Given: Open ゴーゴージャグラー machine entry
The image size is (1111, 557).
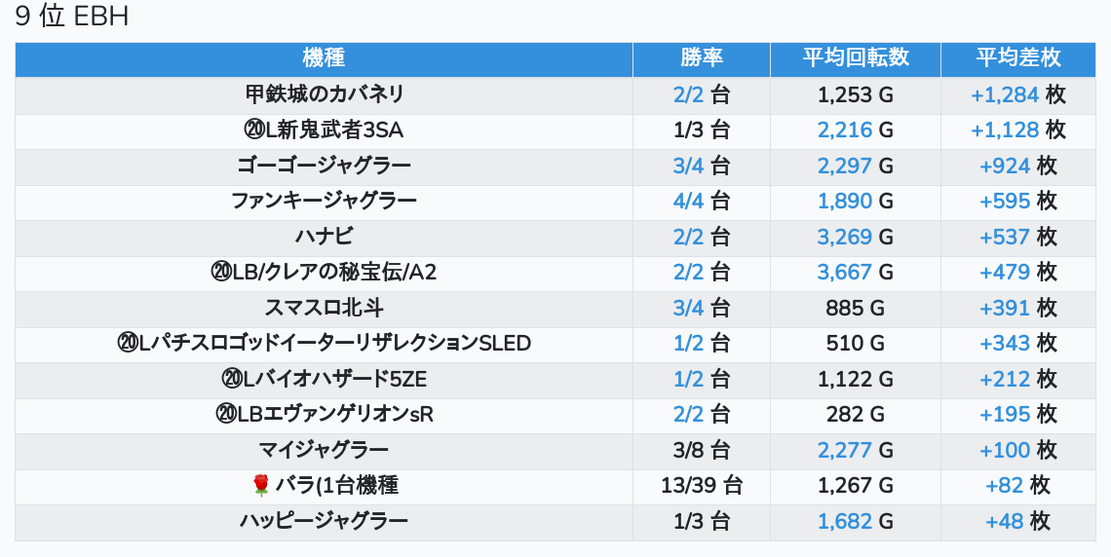Looking at the screenshot, I should pyautogui.click(x=324, y=166).
